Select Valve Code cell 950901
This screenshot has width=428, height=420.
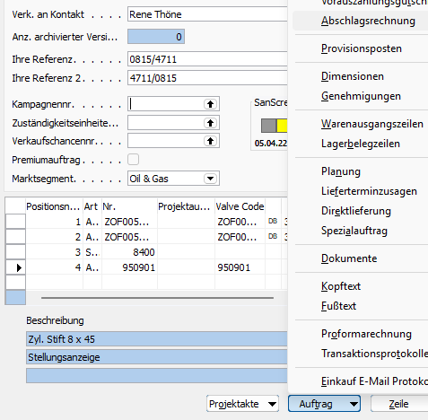point(240,267)
